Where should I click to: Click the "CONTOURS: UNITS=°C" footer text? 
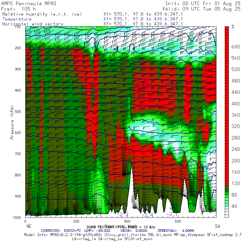click(x=61, y=231)
